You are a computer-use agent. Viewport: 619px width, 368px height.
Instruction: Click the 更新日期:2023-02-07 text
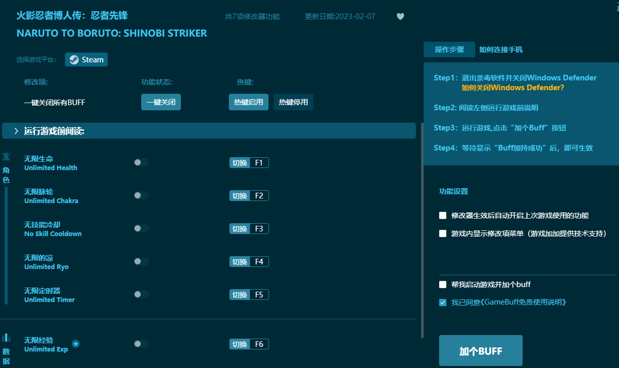[340, 16]
